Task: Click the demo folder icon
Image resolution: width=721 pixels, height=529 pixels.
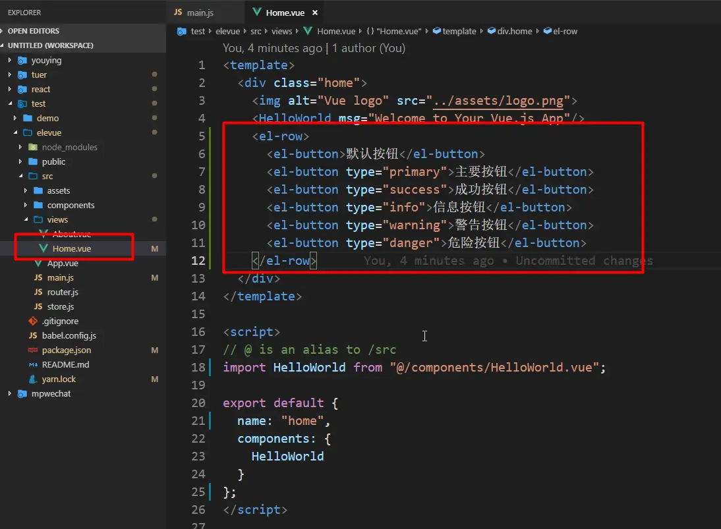Action: [28, 118]
